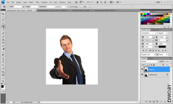Launch Bridge from the application bar
Viewport: 173px width, 104px height.
76,2
